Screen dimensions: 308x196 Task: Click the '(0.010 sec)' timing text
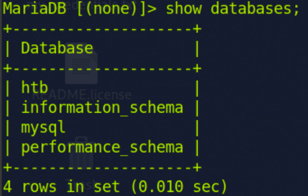(179, 187)
